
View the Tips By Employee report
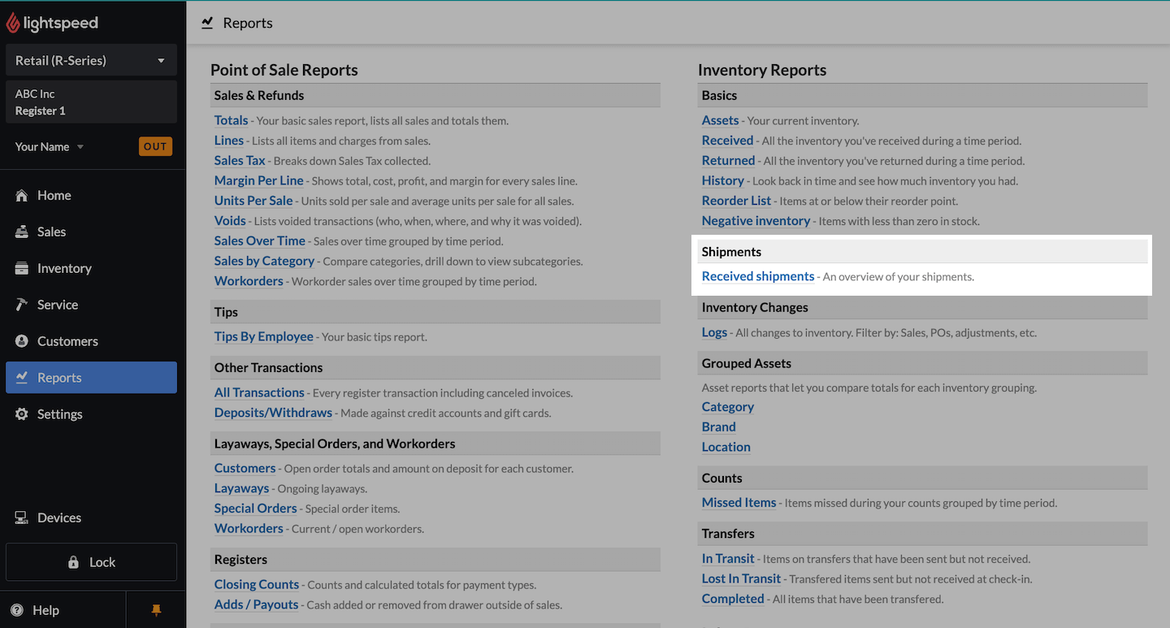[263, 336]
